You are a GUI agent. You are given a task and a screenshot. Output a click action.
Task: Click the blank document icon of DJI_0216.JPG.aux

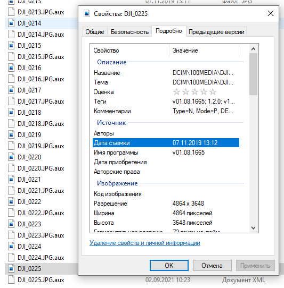11,79
